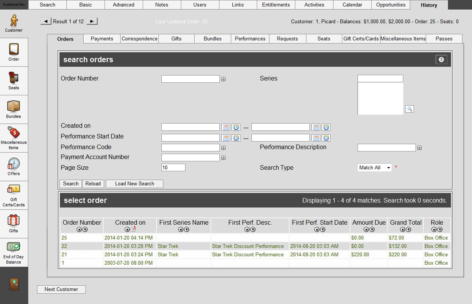Select the Entitlements top tab

pyautogui.click(x=276, y=5)
